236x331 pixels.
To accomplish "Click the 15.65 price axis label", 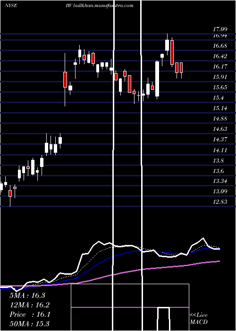I will point(220,87).
